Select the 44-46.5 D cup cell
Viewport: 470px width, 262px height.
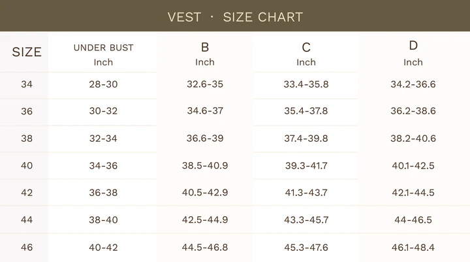[x=413, y=220]
